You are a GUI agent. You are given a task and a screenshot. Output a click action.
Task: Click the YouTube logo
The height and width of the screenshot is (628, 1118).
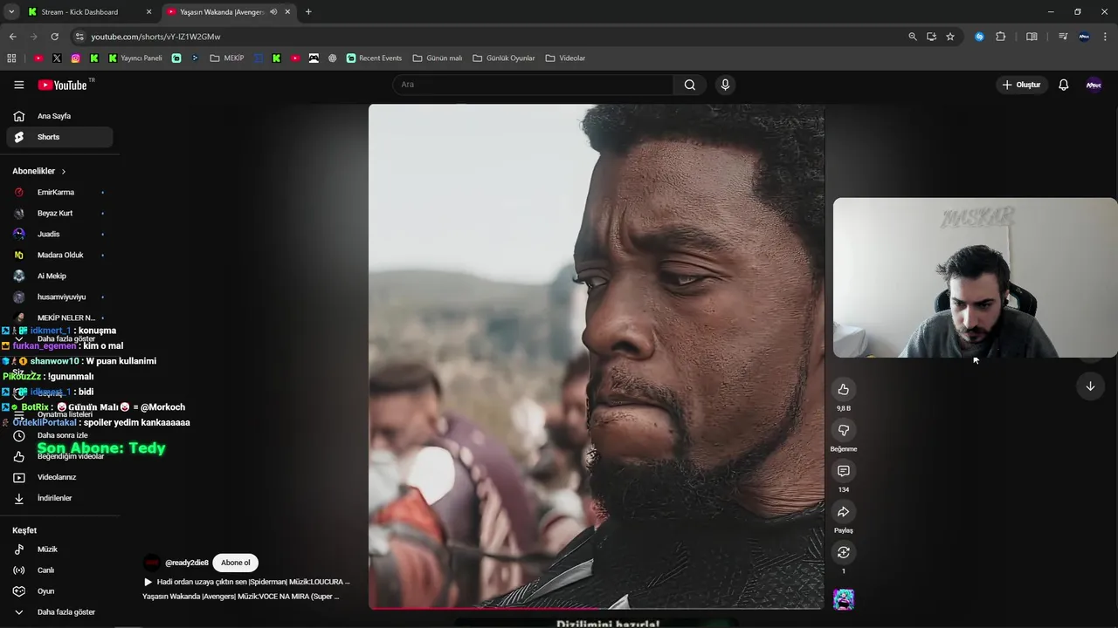(x=62, y=85)
